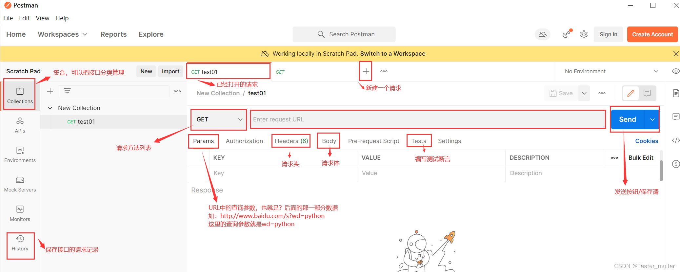Expand the Save options dropdown arrow
The image size is (680, 272).
[584, 93]
